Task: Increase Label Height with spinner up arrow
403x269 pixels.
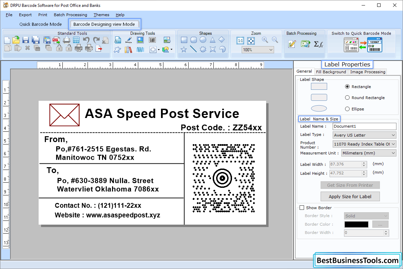Action: pos(364,172)
